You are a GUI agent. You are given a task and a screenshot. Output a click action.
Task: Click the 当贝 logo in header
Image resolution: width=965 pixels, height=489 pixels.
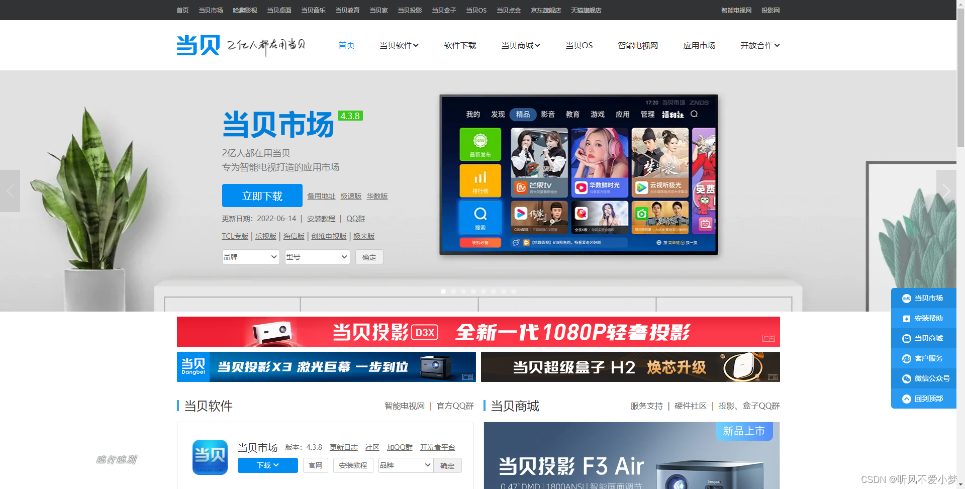point(198,45)
